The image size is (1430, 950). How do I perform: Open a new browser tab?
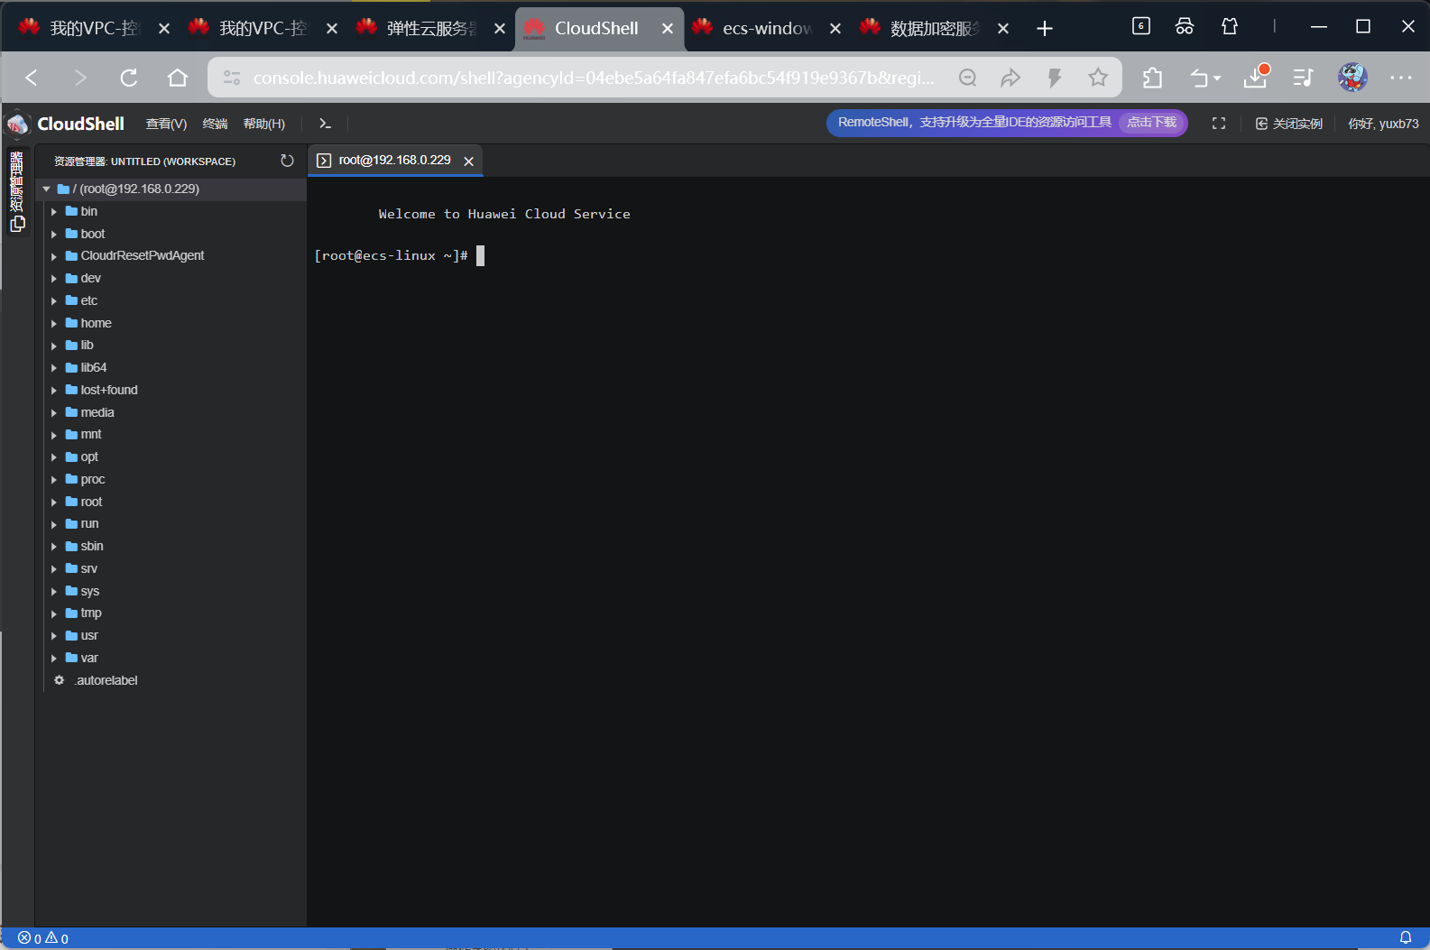(x=1045, y=29)
